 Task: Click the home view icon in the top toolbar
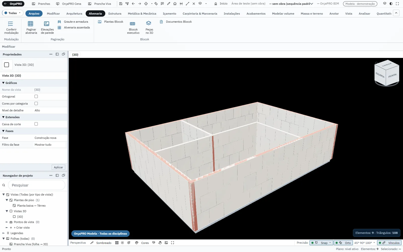[175, 4]
